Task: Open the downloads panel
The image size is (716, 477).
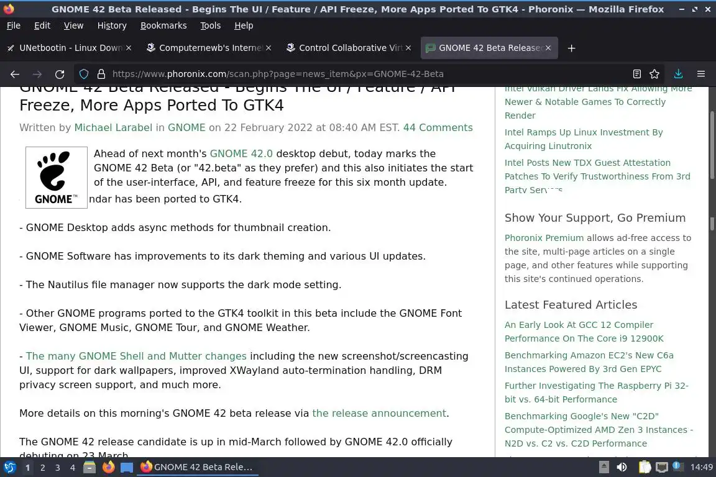Action: click(678, 74)
